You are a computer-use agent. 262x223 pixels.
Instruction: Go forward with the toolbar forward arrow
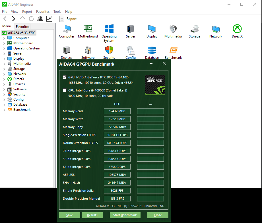14,19
